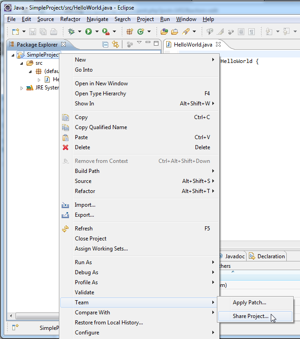The height and width of the screenshot is (339, 300).
Task: Select Build Path in the context menu
Action: point(140,171)
